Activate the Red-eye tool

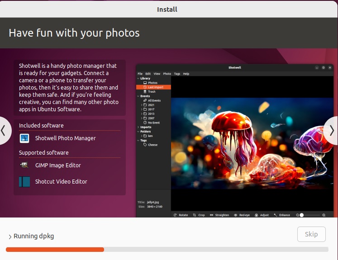point(242,215)
